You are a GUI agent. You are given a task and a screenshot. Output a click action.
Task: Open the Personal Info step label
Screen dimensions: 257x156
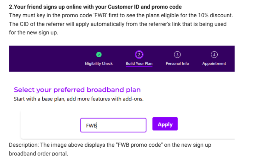click(x=177, y=64)
